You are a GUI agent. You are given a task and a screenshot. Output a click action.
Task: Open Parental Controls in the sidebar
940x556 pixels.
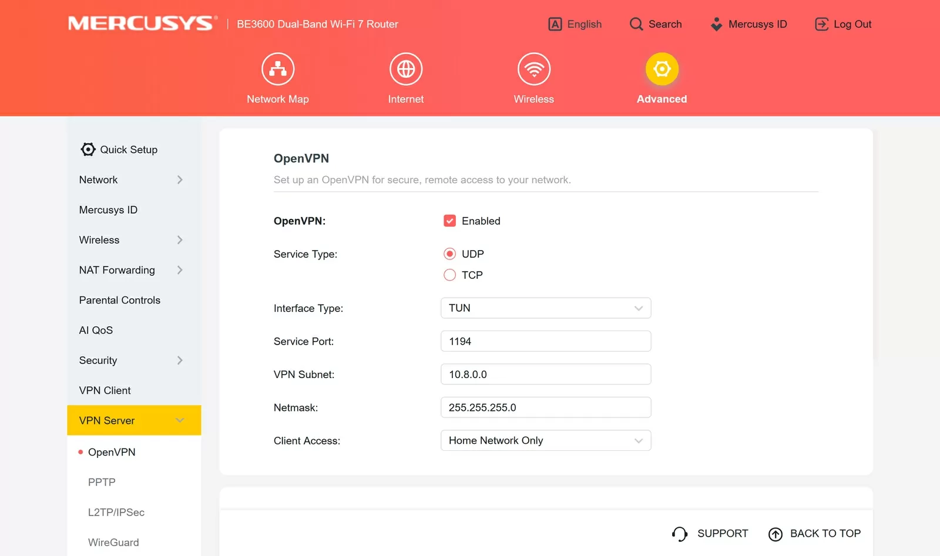click(x=134, y=300)
